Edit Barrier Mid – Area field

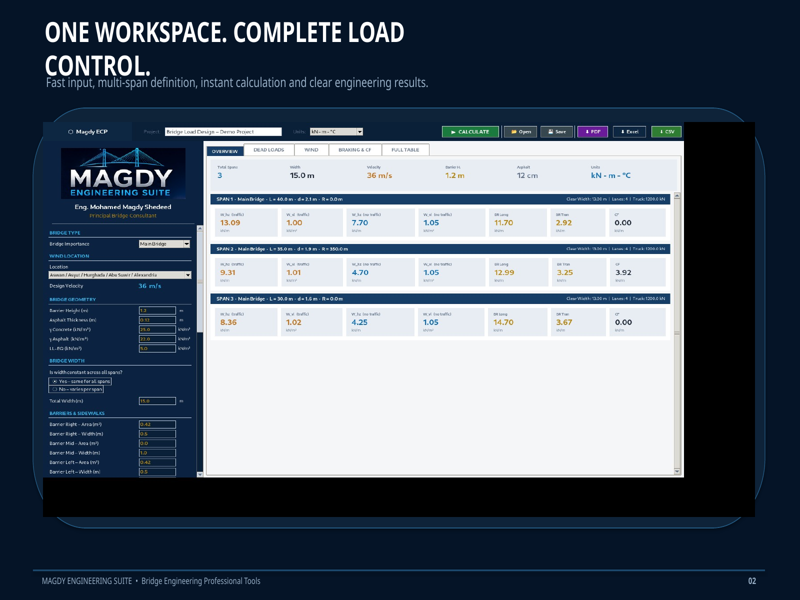point(157,443)
